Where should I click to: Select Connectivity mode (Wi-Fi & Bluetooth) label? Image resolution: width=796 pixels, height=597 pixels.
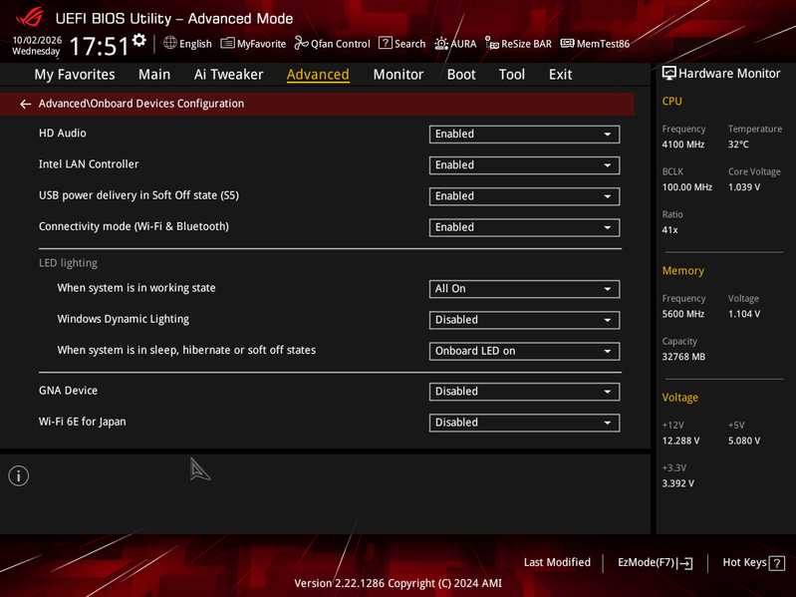click(x=133, y=226)
